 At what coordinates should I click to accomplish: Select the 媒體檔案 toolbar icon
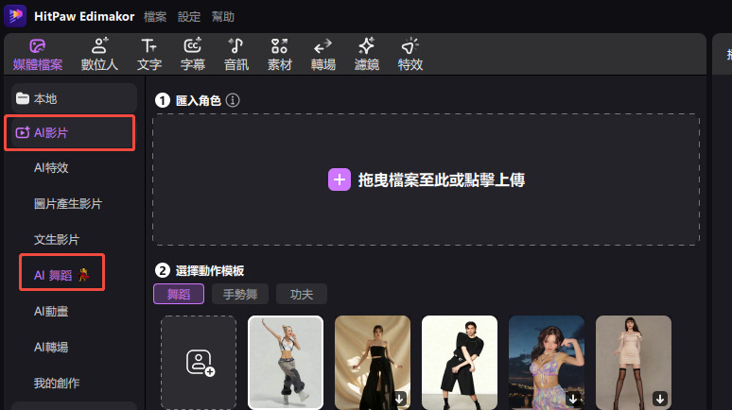37,55
